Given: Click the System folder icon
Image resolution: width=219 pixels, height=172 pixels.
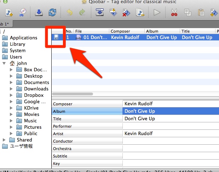Looking at the screenshot, I should coord(5,50).
